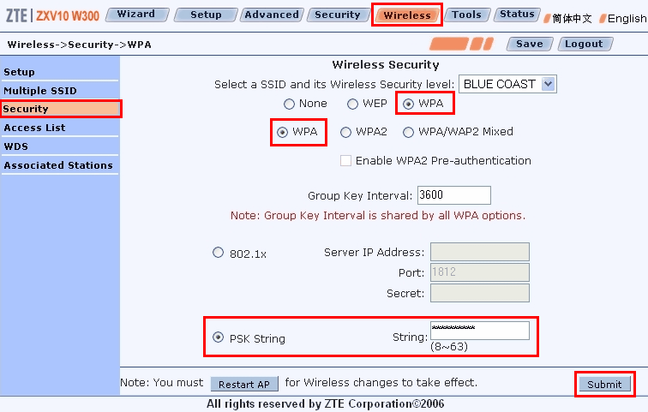Open the top Setup tab
The height and width of the screenshot is (412, 648).
pyautogui.click(x=206, y=15)
